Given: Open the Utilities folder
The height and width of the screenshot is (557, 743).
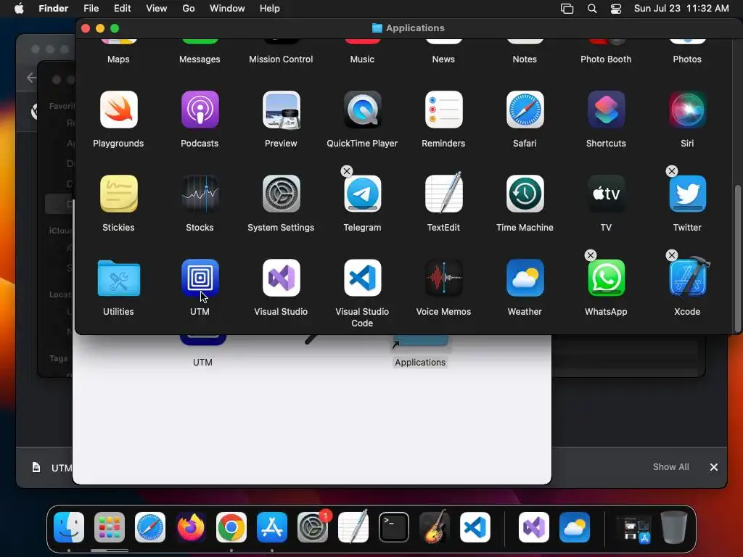Looking at the screenshot, I should tap(118, 278).
